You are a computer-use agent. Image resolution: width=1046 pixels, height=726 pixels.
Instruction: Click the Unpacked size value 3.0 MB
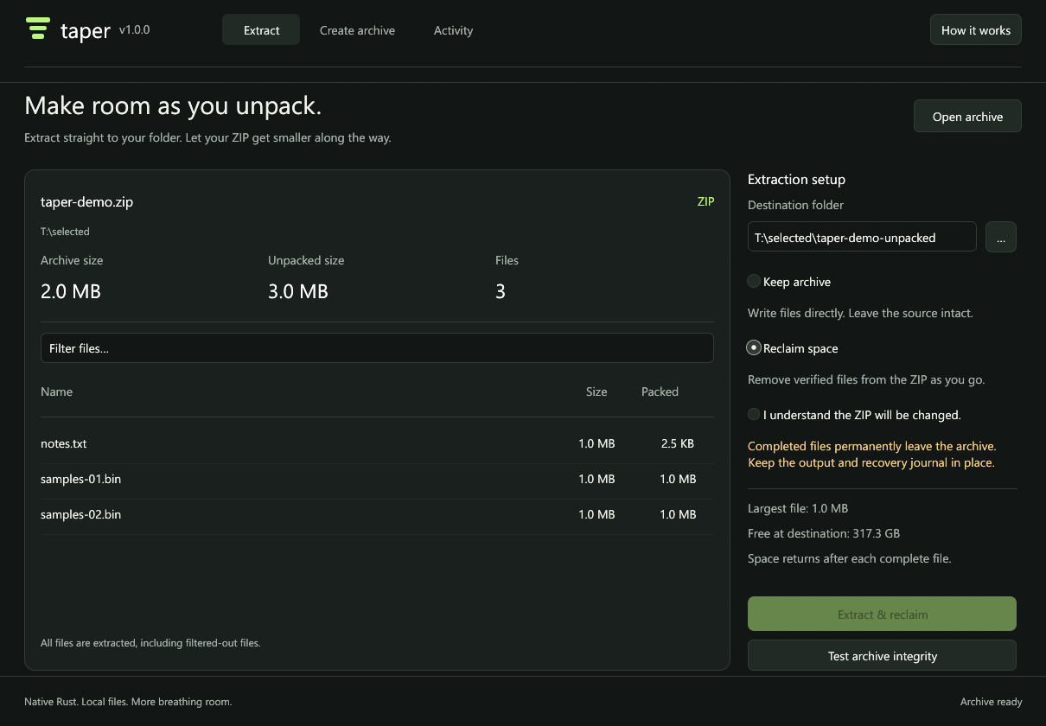[298, 292]
